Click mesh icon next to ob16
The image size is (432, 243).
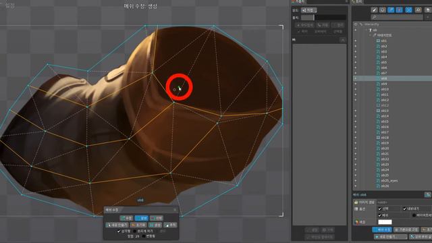click(378, 127)
